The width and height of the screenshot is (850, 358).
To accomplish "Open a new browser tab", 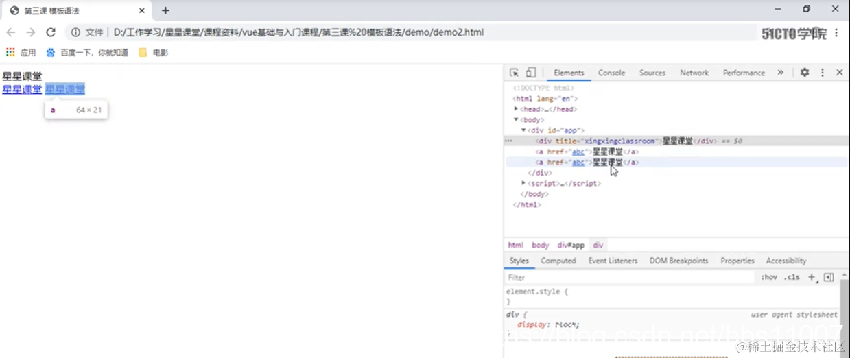I will point(165,10).
